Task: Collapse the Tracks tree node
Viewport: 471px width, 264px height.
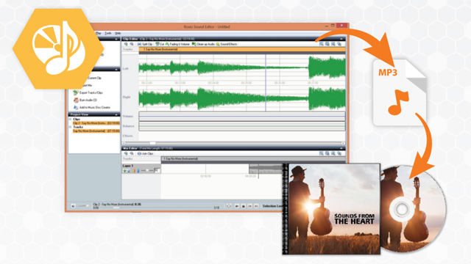Action: pos(71,127)
